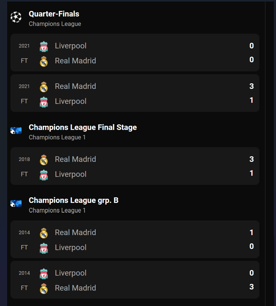Open the 2021 Liverpool vs Real Madrid 0-0 match
The image size is (276, 306).
pos(150,53)
